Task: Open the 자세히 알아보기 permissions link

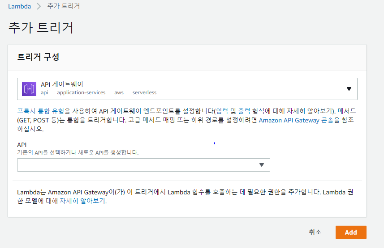Action: [x=82, y=201]
